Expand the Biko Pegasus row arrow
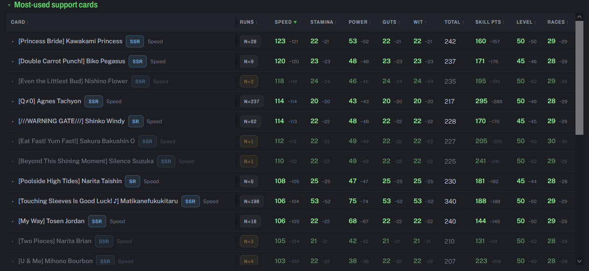This screenshot has height=271, width=589. 13,61
